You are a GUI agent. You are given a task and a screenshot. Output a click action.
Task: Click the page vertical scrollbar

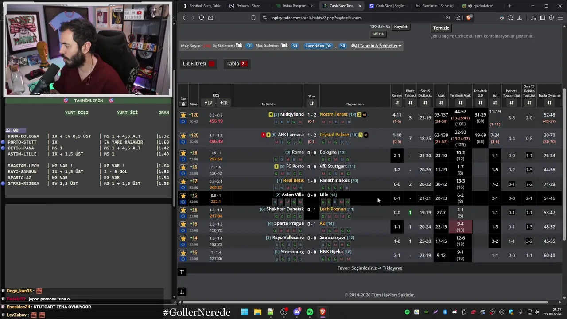tap(564, 164)
